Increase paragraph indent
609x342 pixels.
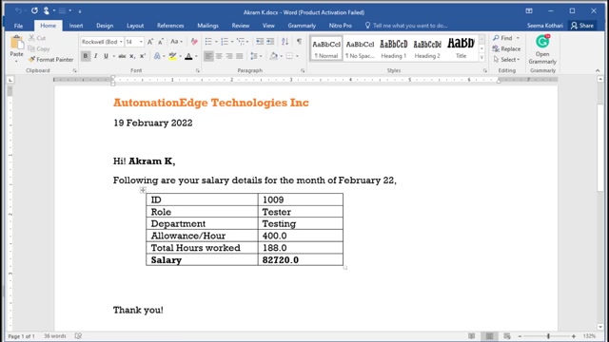click(x=270, y=42)
